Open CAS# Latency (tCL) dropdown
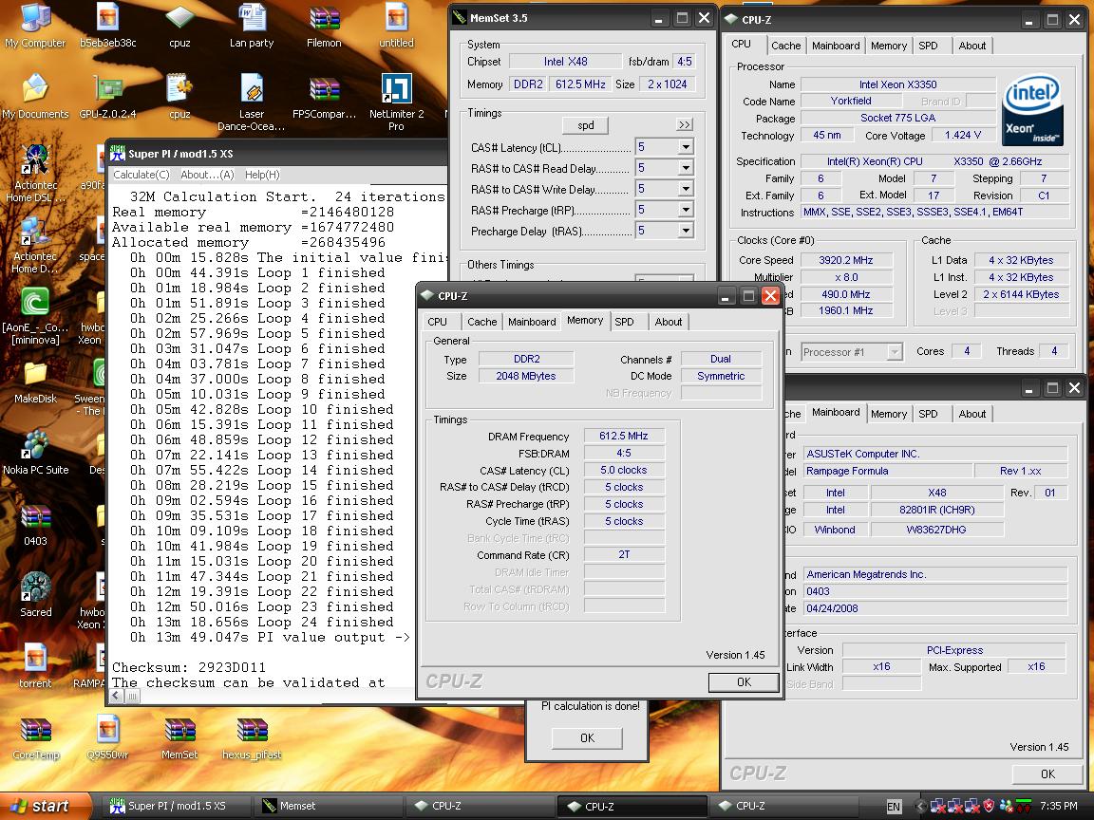The width and height of the screenshot is (1094, 820). (x=685, y=147)
